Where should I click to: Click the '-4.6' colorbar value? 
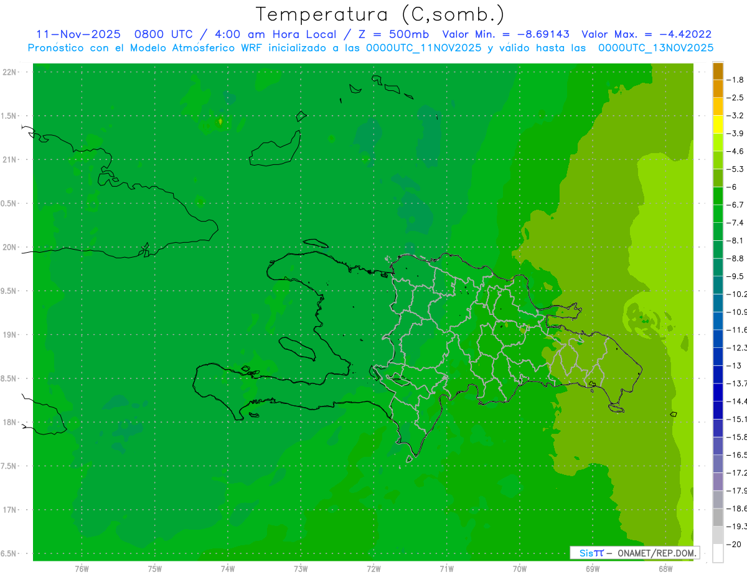(x=735, y=151)
